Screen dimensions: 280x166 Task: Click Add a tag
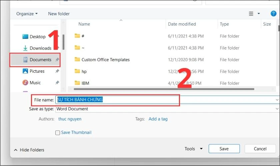tap(158, 119)
